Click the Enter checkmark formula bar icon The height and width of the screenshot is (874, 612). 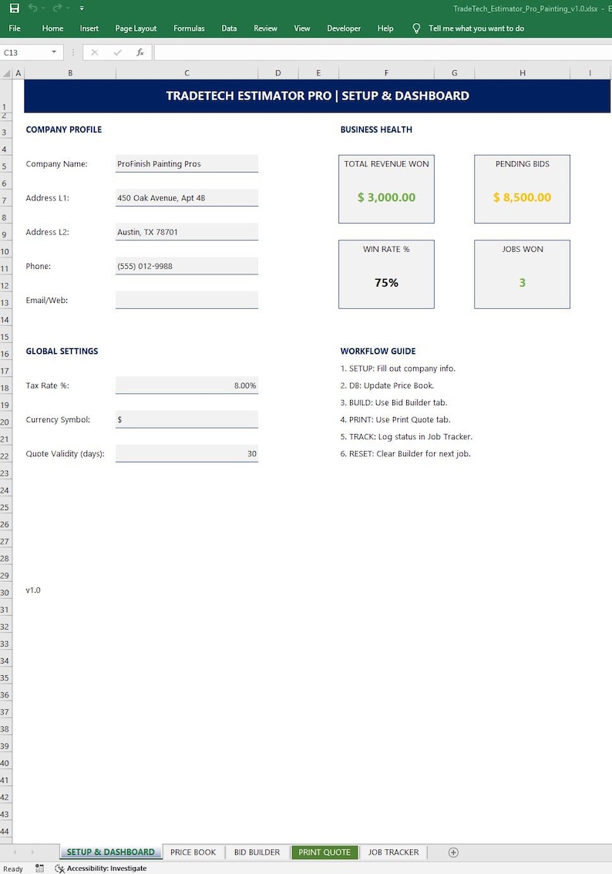pyautogui.click(x=117, y=52)
